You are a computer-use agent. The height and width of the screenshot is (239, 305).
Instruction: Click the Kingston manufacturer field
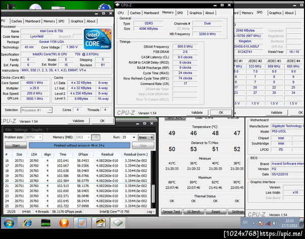(248, 41)
